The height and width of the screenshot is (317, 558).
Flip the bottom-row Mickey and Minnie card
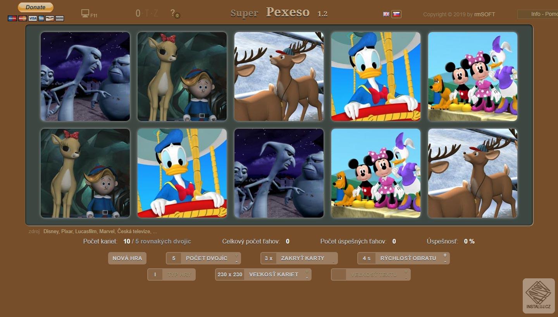click(376, 173)
